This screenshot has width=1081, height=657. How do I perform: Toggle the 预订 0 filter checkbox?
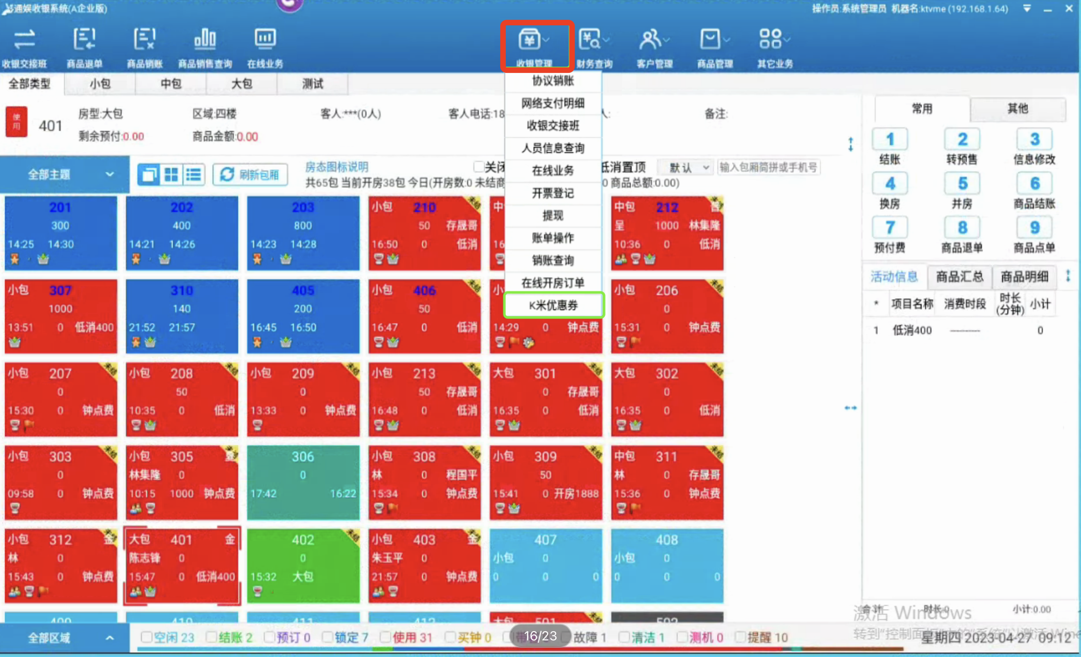point(269,637)
